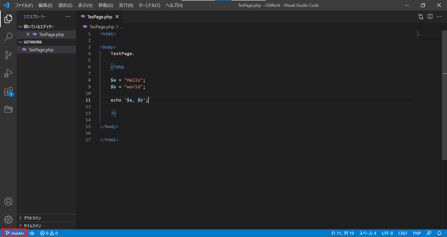
Task: Click TesPage.php in the breadcrumb
Action: 102,27
